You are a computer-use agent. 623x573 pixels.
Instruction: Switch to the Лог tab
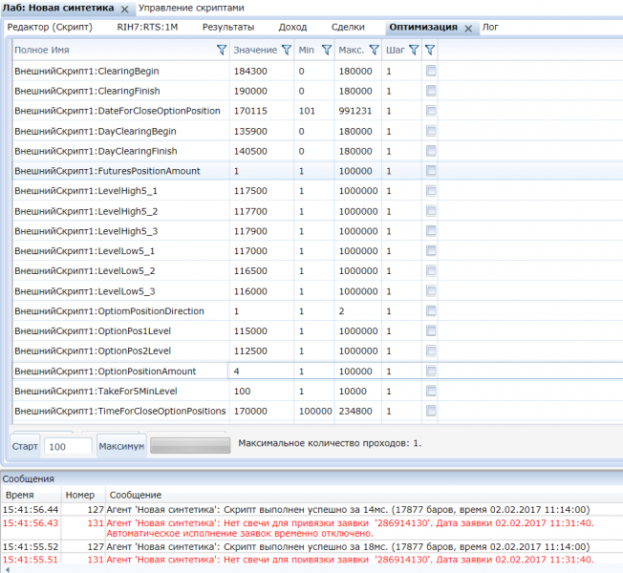[490, 28]
